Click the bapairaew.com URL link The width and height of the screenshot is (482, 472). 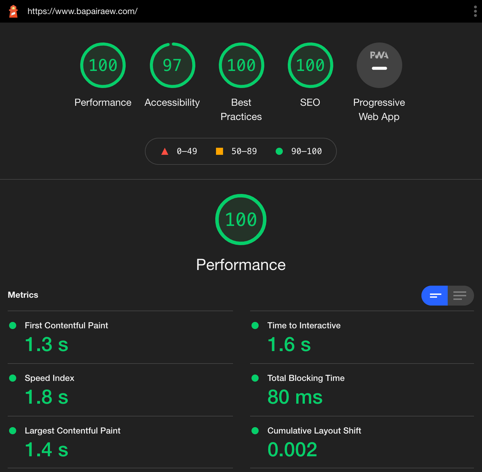coord(82,11)
